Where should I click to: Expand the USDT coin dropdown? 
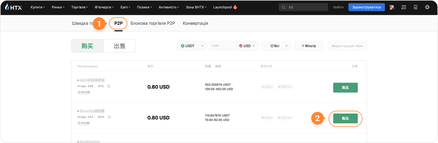click(191, 46)
